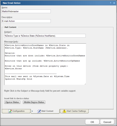
Task: Click into the Description field
Action: pyautogui.click(x=26, y=21)
